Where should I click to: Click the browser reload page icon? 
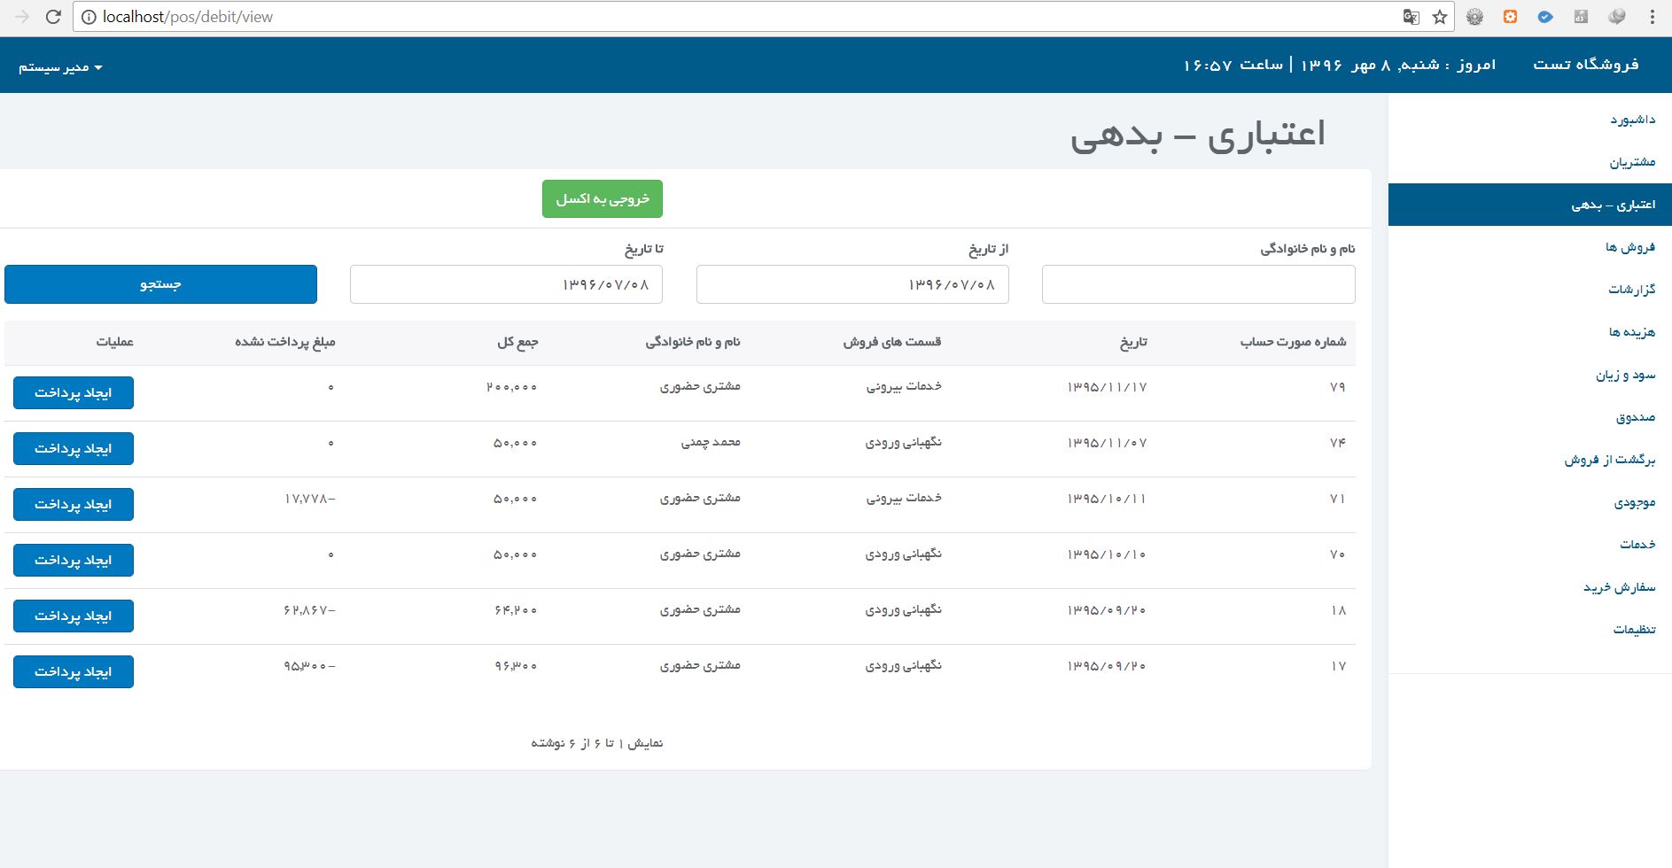(53, 17)
